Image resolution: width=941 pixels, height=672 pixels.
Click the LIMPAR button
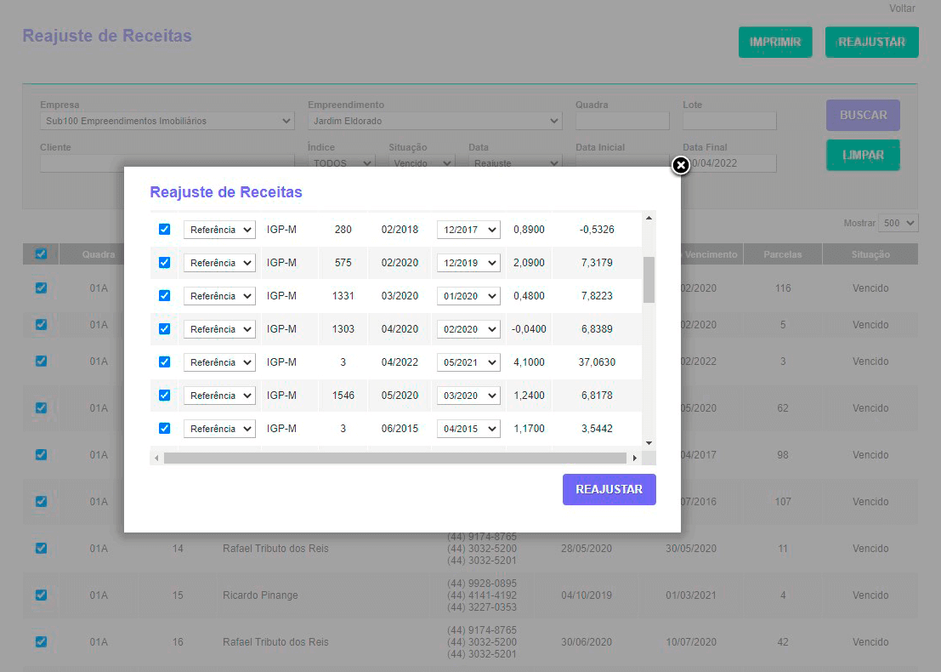tap(863, 156)
